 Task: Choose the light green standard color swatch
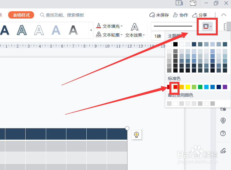pyautogui.click(x=194, y=87)
